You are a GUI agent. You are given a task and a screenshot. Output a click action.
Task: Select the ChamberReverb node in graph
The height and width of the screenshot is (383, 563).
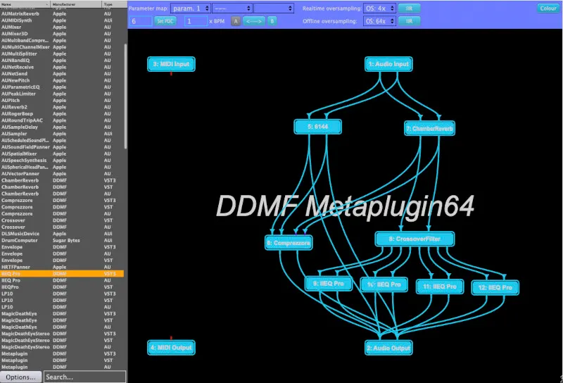[429, 128]
